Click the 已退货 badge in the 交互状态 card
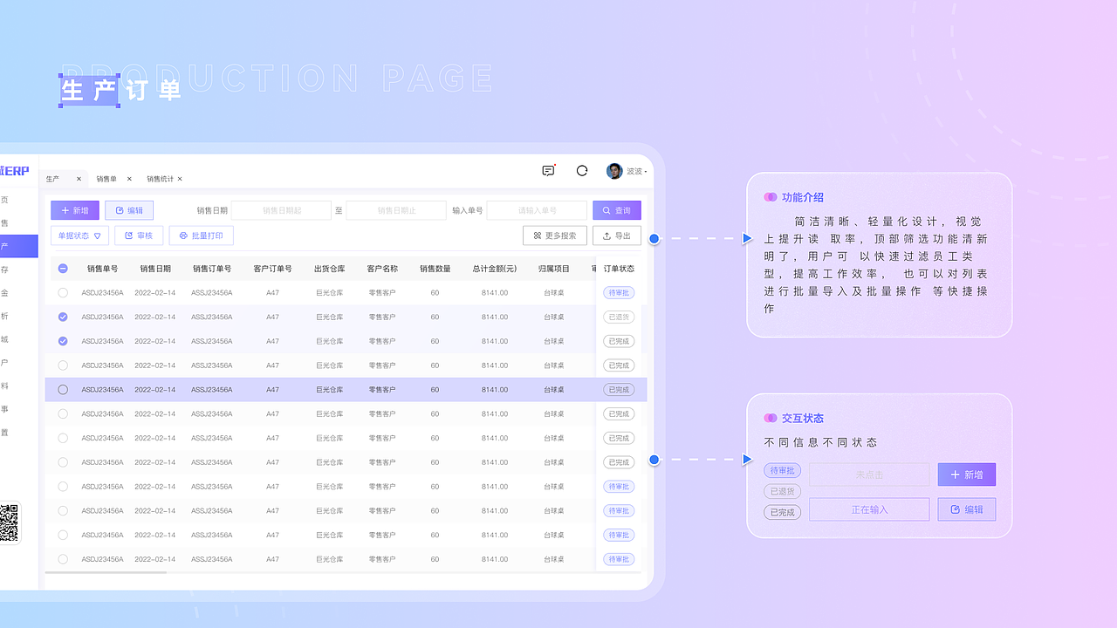 (782, 491)
